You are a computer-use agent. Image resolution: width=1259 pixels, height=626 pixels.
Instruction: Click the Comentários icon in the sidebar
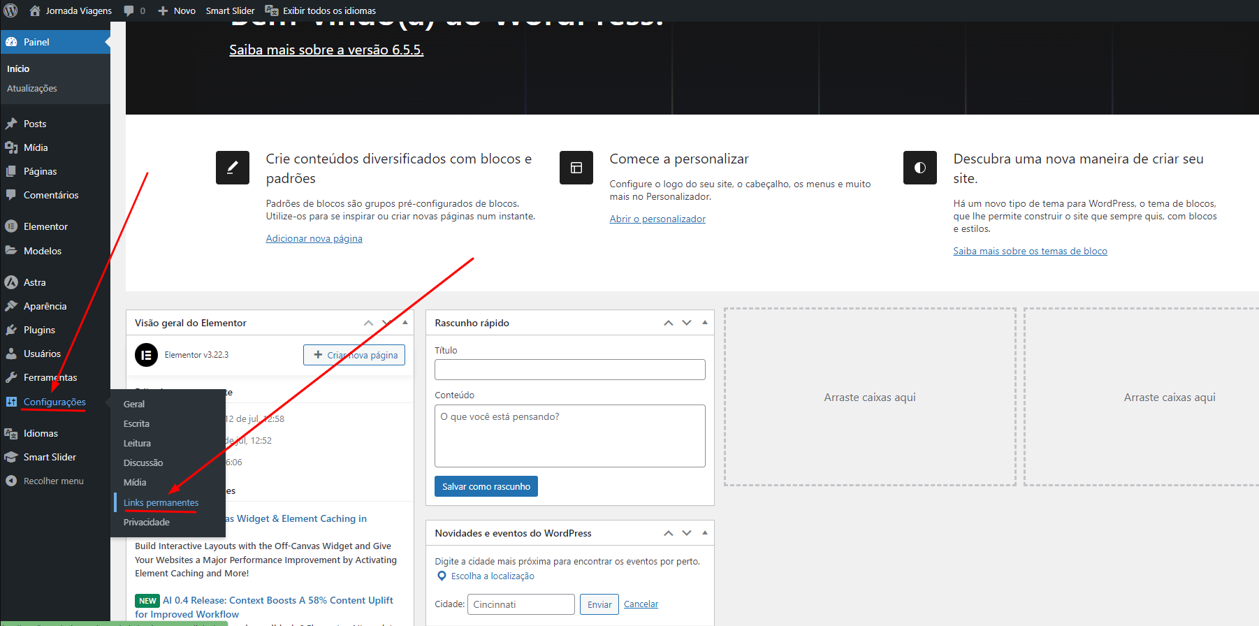pyautogui.click(x=11, y=195)
